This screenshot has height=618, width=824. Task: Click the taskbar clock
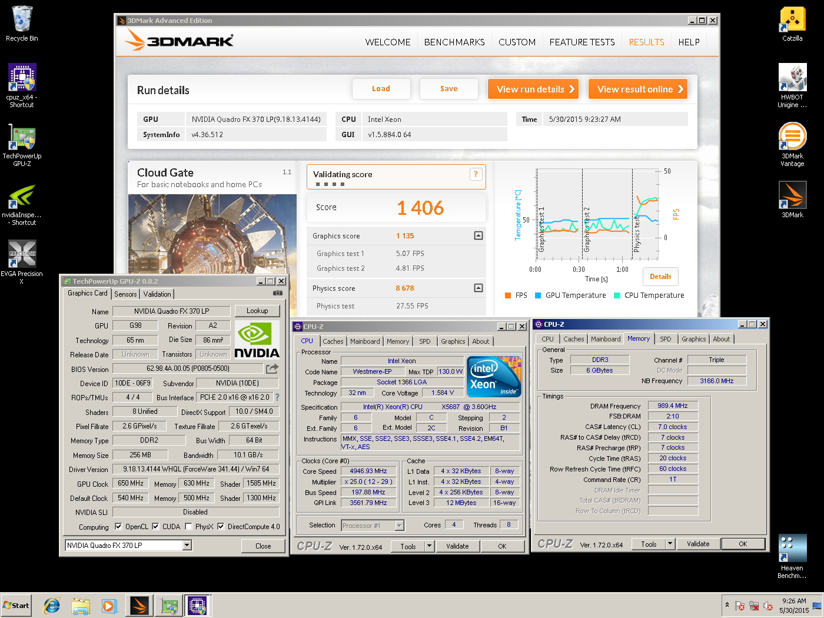794,606
